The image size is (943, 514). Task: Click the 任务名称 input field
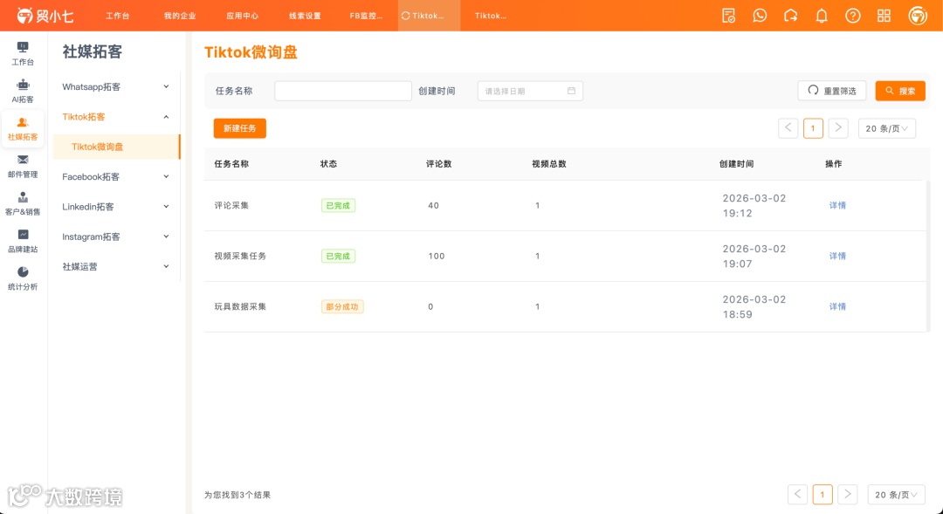coord(343,91)
